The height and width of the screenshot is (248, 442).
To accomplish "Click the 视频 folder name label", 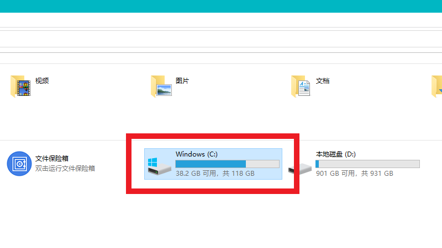I will point(42,80).
